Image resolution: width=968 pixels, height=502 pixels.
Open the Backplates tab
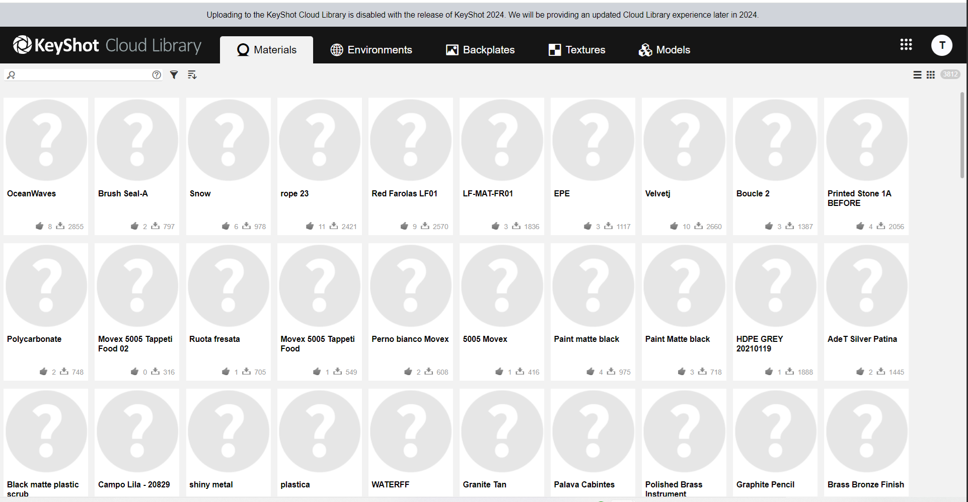[x=480, y=50]
